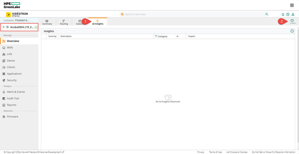The image size is (299, 154).
Task: Open Ad Choices & Cookies footer link
Action: click(x=237, y=152)
